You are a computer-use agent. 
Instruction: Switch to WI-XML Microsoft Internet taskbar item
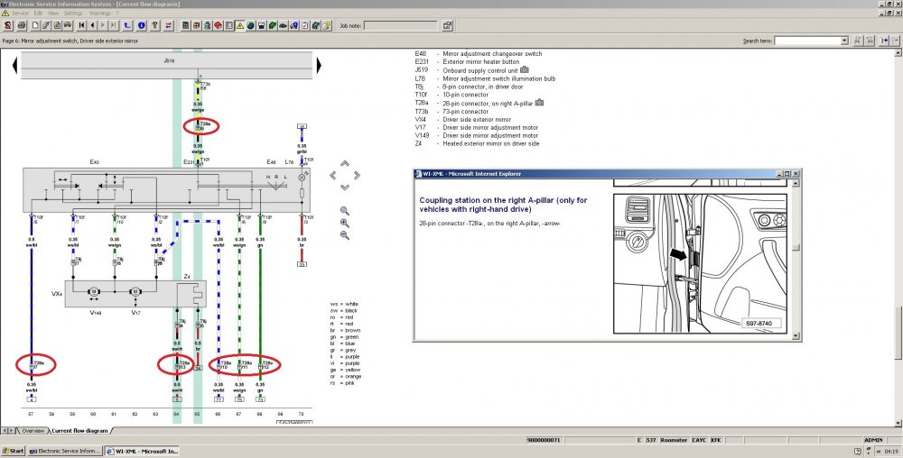point(143,451)
